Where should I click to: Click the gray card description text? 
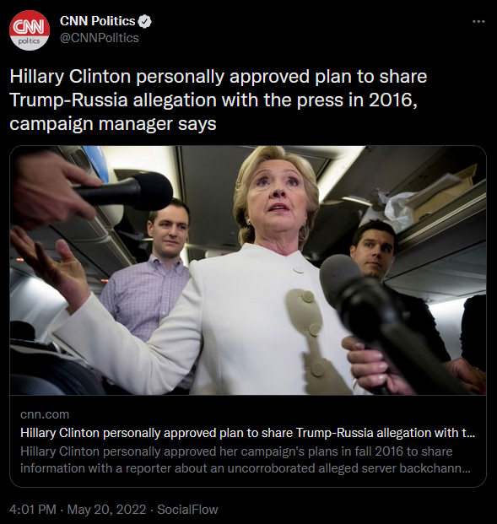(x=246, y=460)
